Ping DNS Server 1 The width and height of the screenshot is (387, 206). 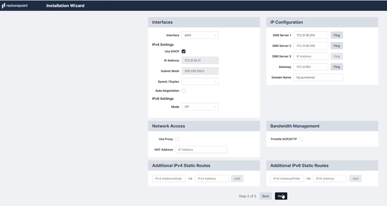coord(336,35)
